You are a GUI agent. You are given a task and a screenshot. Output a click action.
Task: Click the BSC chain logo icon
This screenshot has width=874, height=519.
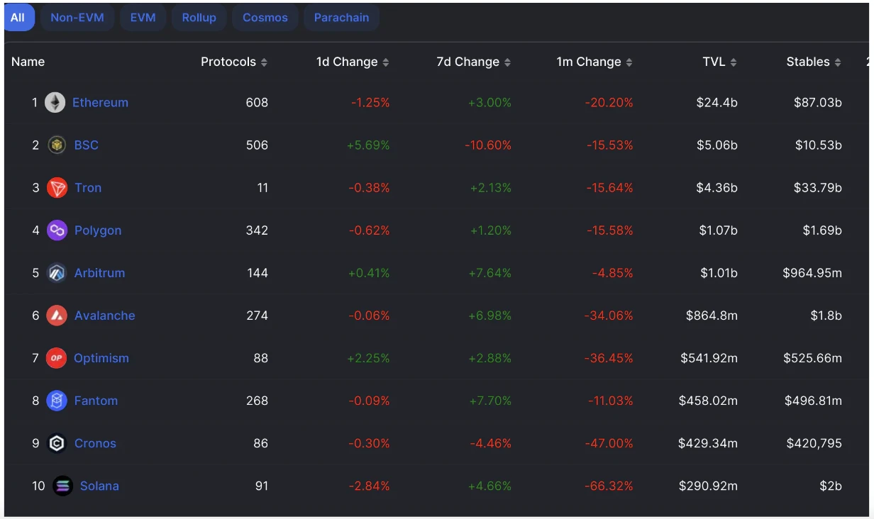57,145
